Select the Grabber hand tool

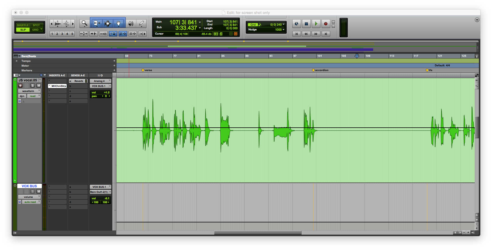click(119, 23)
